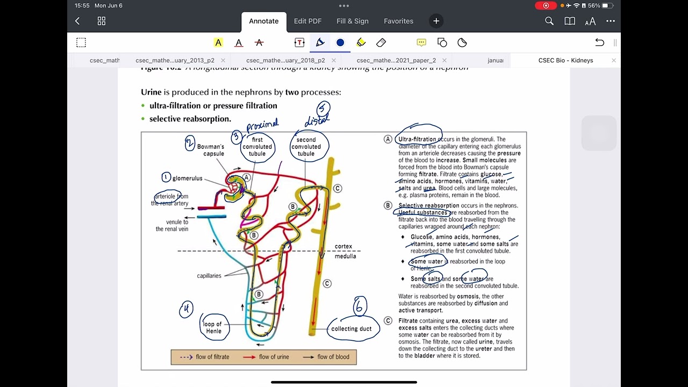Switch to csec_mathe...2021_paper_2 document tab
This screenshot has width=688, height=387.
pyautogui.click(x=396, y=60)
